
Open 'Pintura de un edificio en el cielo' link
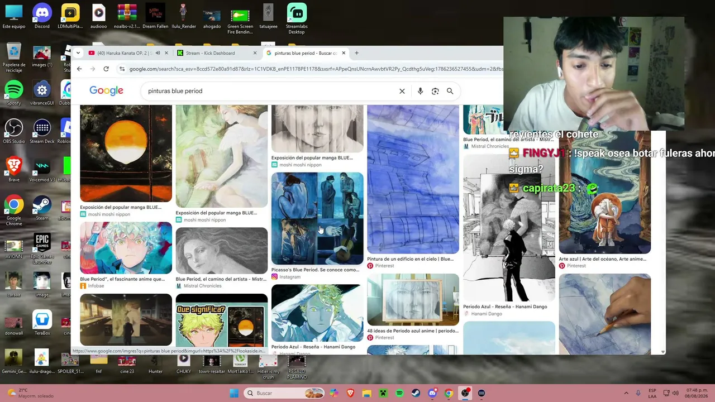click(x=410, y=259)
